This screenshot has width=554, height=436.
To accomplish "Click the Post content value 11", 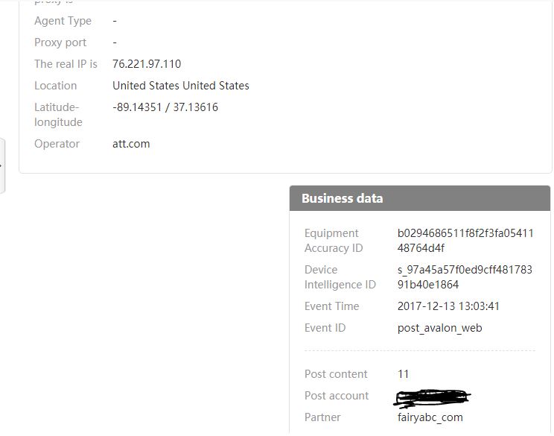I will [x=404, y=374].
